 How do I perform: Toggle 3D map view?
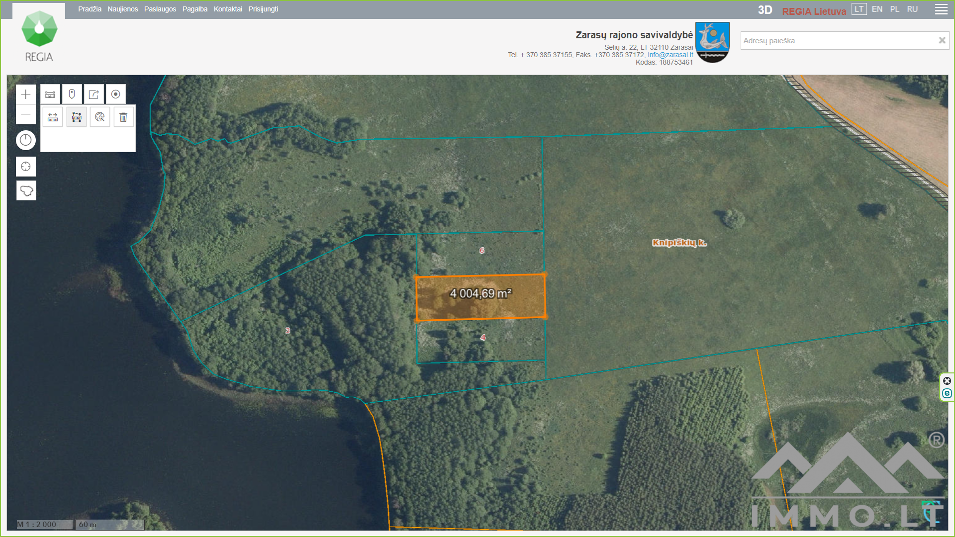[x=764, y=10]
